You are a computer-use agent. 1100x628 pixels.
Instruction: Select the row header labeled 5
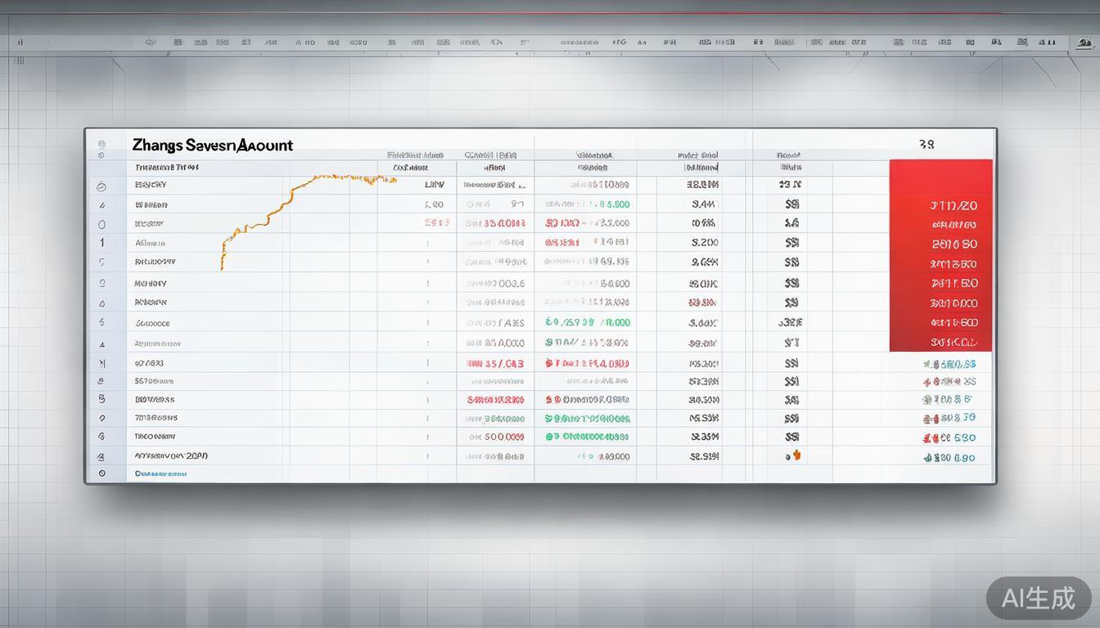click(x=101, y=399)
